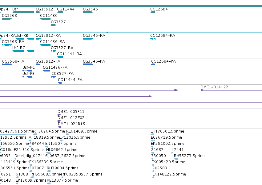The height and width of the screenshot is (185, 262).
Task: Select the EC36719.5prime EST
Action: click(153, 141)
